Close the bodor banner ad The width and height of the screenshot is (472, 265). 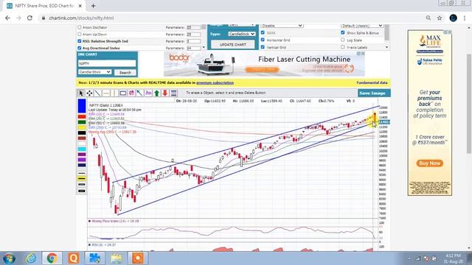(363, 54)
